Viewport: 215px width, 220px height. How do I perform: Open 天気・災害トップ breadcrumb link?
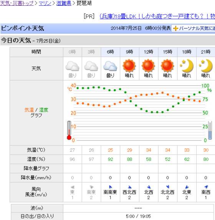pos(17,3)
